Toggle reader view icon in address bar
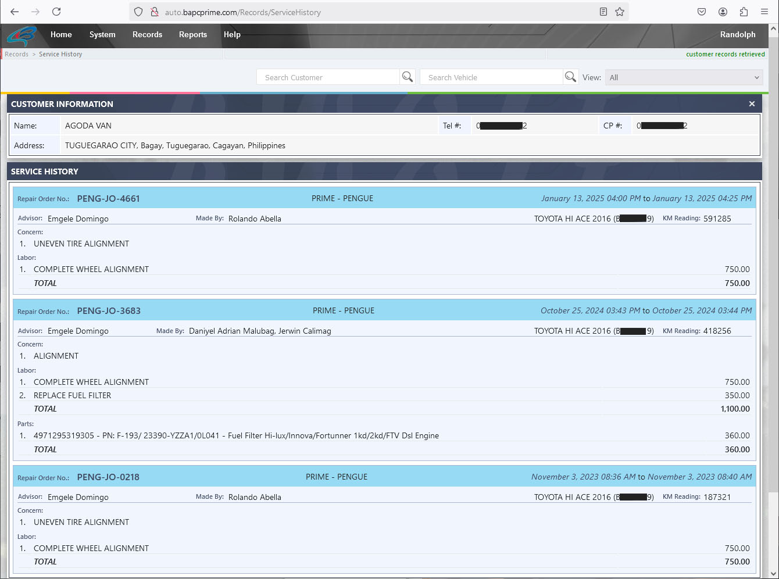 click(603, 12)
